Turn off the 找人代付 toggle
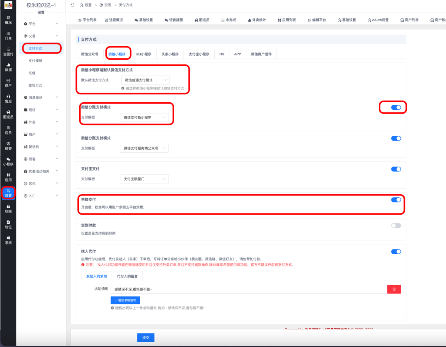This screenshot has width=446, height=347. pyautogui.click(x=395, y=252)
